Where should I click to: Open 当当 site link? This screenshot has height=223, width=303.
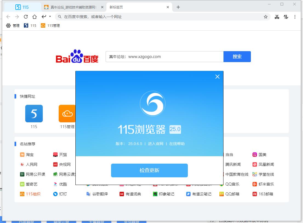coord(229,155)
